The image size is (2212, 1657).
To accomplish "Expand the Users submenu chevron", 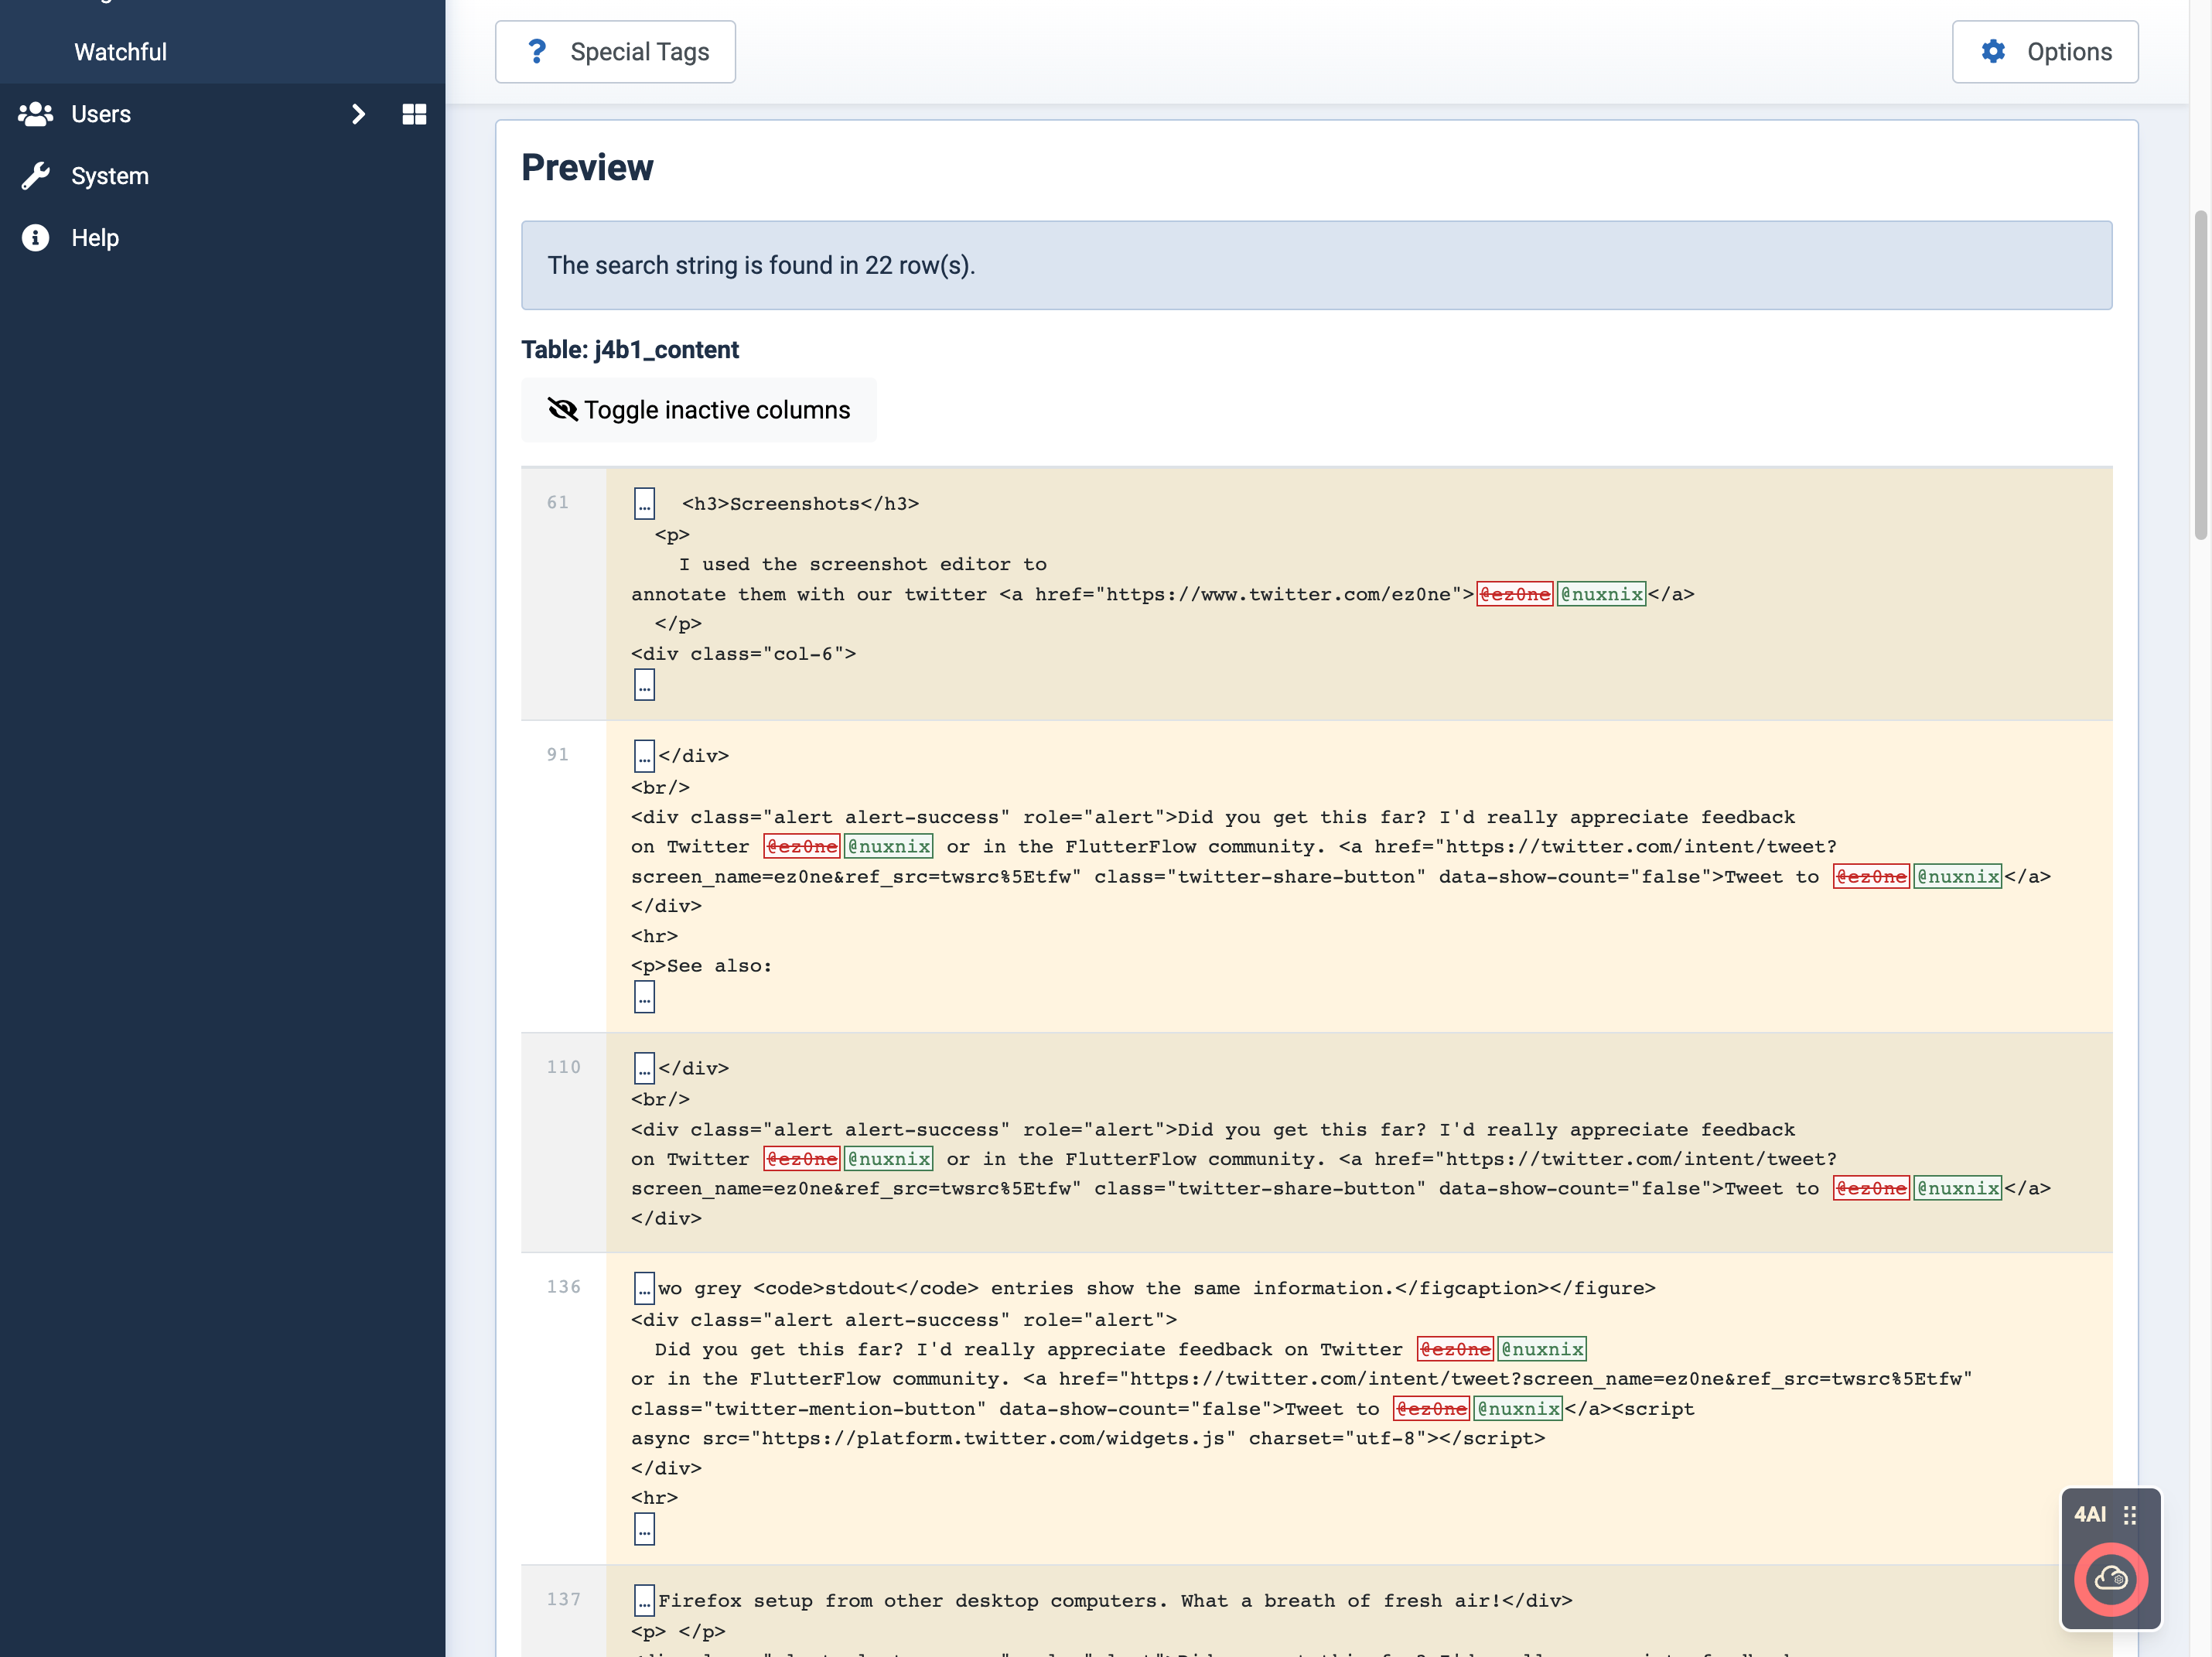I will [358, 114].
